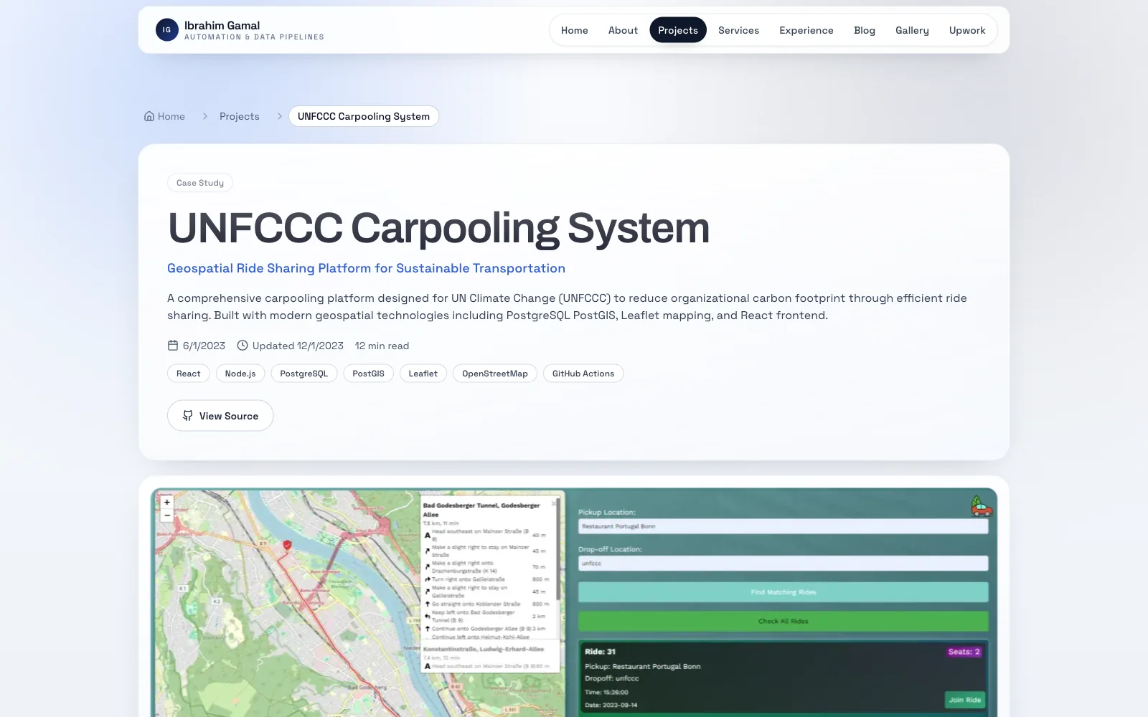
Task: Click the car icon in the demo screenshot corner
Action: click(x=982, y=507)
